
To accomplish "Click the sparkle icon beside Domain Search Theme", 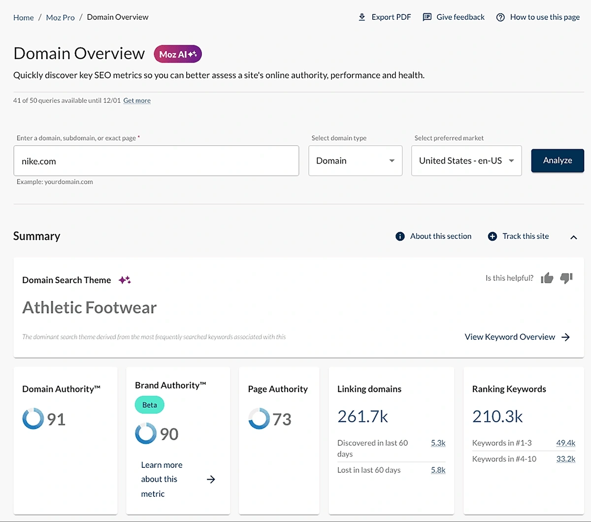I will (x=125, y=280).
